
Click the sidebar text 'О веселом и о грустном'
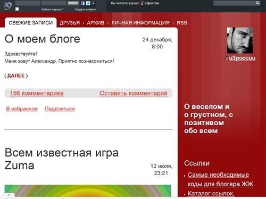click(x=209, y=111)
